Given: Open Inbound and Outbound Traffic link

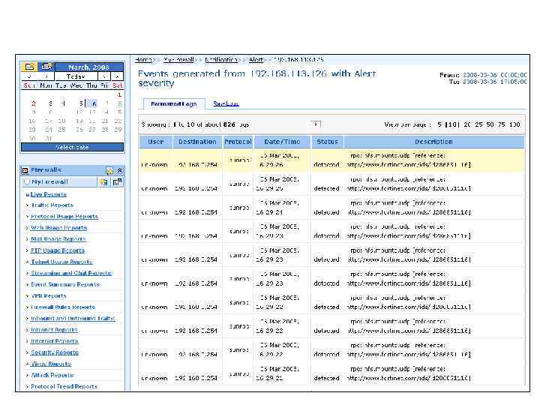Looking at the screenshot, I should point(73,319).
